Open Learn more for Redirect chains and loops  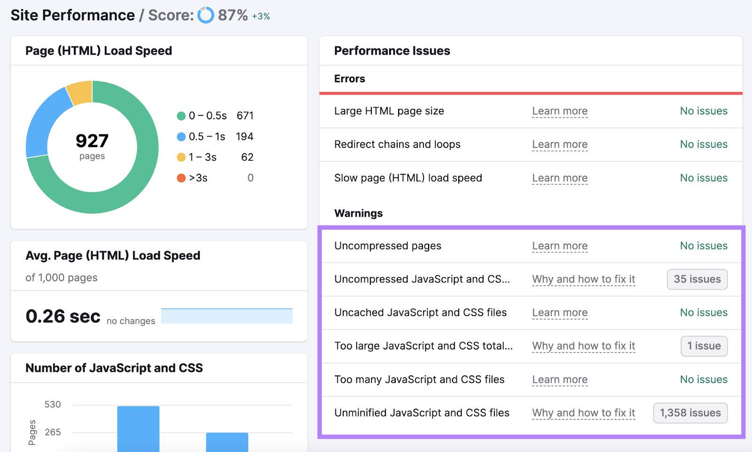[559, 145]
